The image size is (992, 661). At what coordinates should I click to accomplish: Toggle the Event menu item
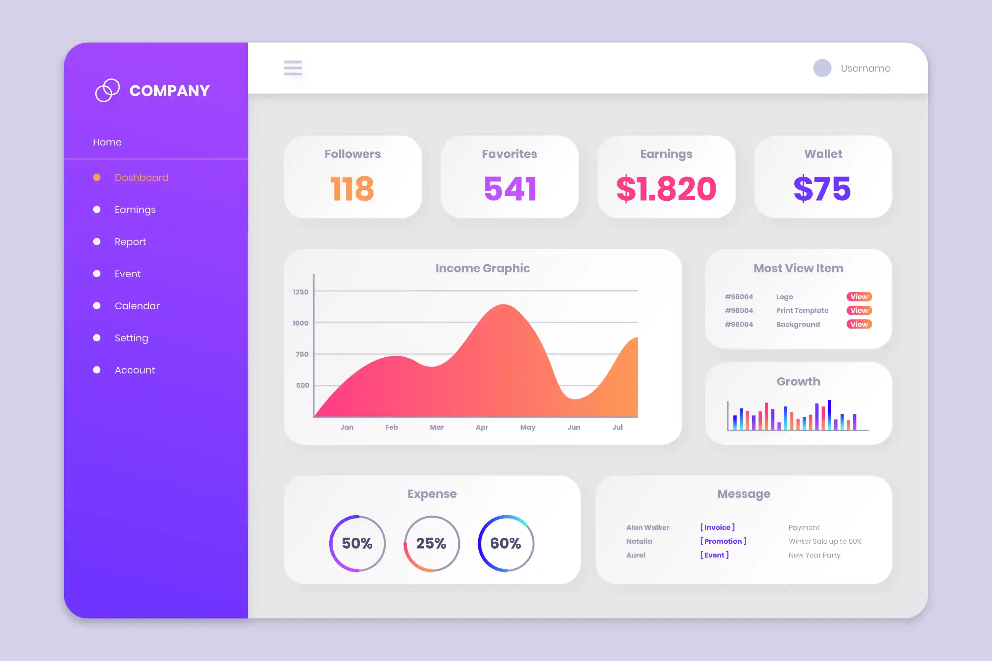coord(127,274)
